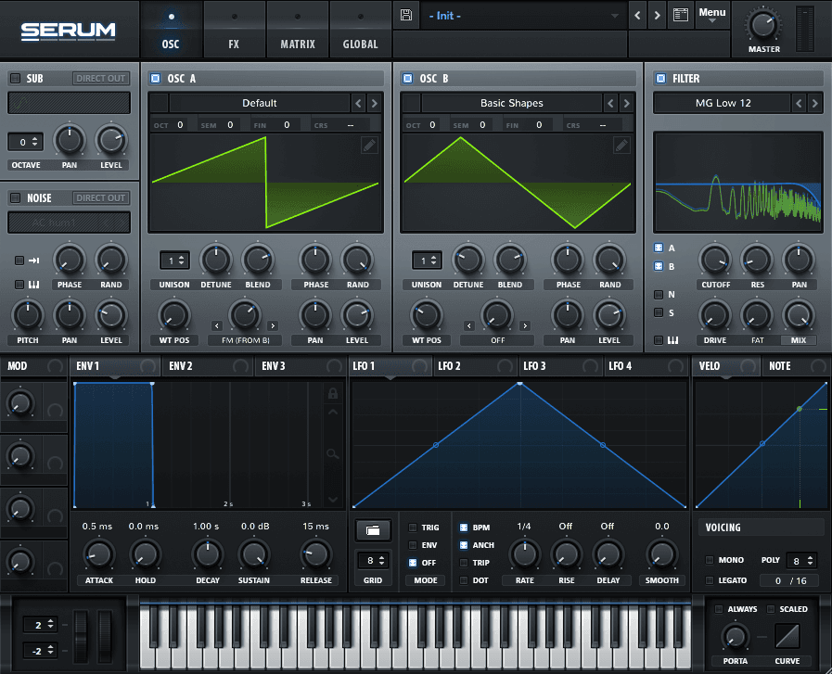Screen dimensions: 832x674
Task: Enable MONO voicing checkbox
Action: [x=710, y=560]
